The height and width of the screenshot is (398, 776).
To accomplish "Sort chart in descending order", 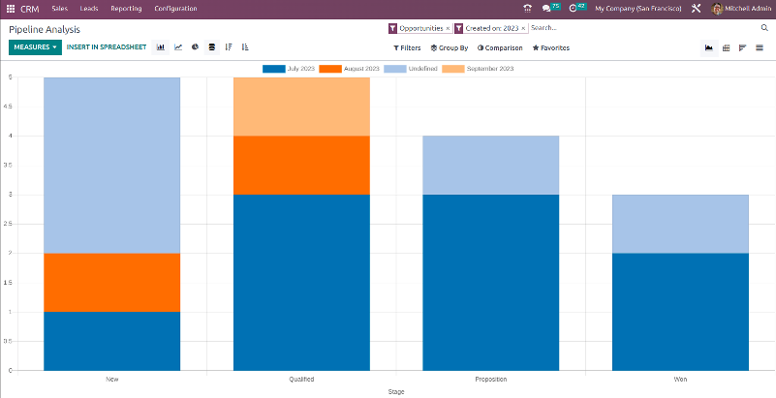I will click(229, 46).
